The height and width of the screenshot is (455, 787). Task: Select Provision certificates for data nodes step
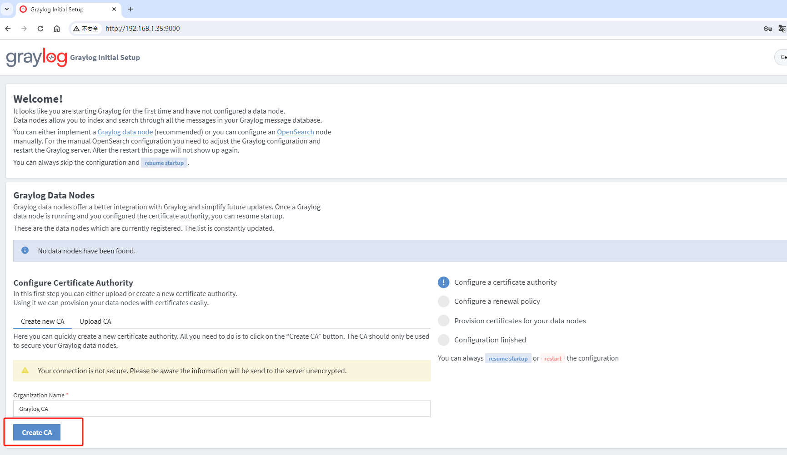pyautogui.click(x=520, y=321)
